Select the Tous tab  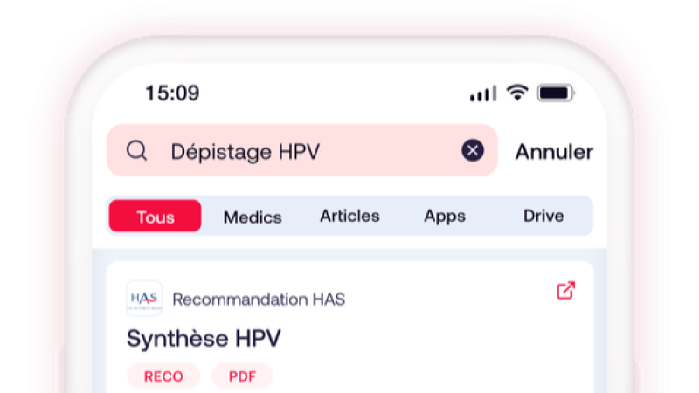[x=156, y=217]
